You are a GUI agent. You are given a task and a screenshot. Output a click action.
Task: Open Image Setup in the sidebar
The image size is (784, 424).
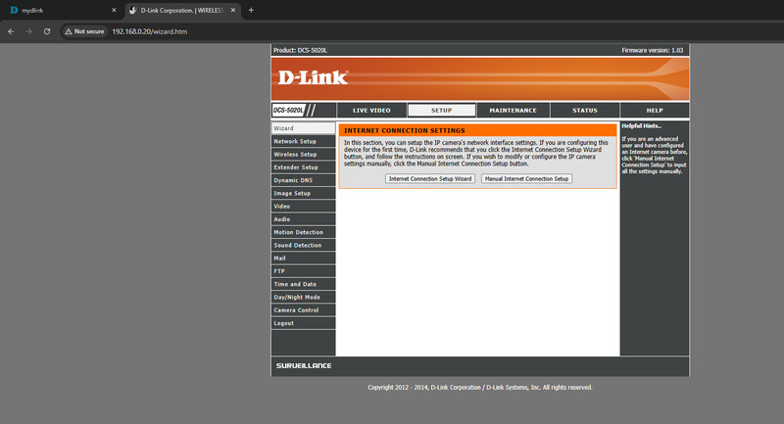(x=303, y=193)
